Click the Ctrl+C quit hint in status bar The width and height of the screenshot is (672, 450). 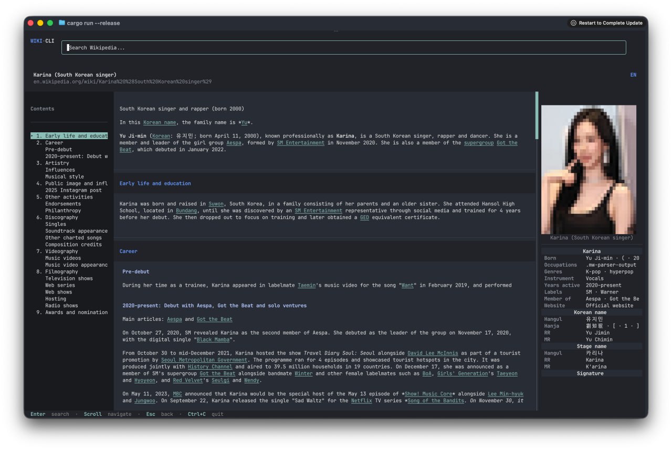[206, 414]
